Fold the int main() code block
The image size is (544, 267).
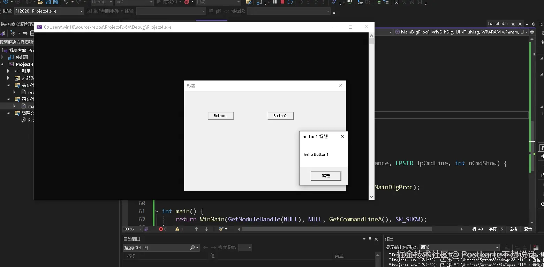(x=157, y=211)
